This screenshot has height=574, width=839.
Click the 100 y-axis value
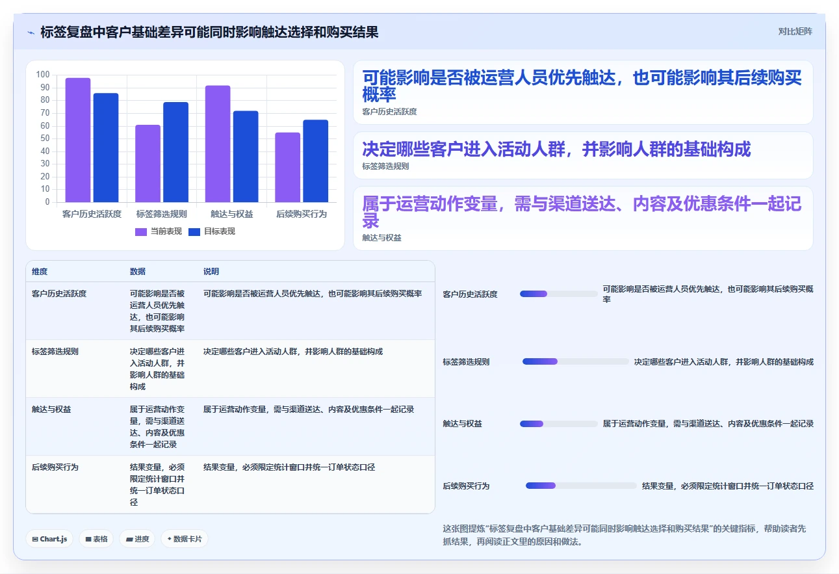pyautogui.click(x=43, y=75)
